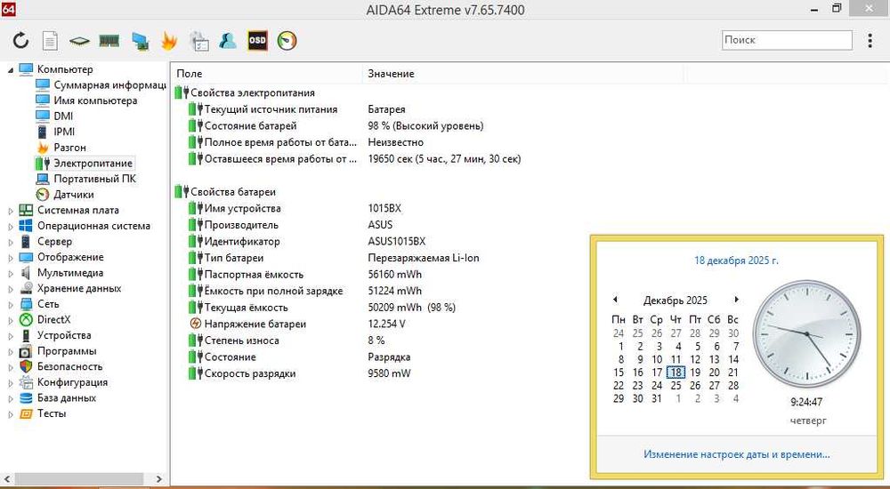Image resolution: width=890 pixels, height=489 pixels.
Task: Expand the Отображение node
Action: pyautogui.click(x=10, y=258)
